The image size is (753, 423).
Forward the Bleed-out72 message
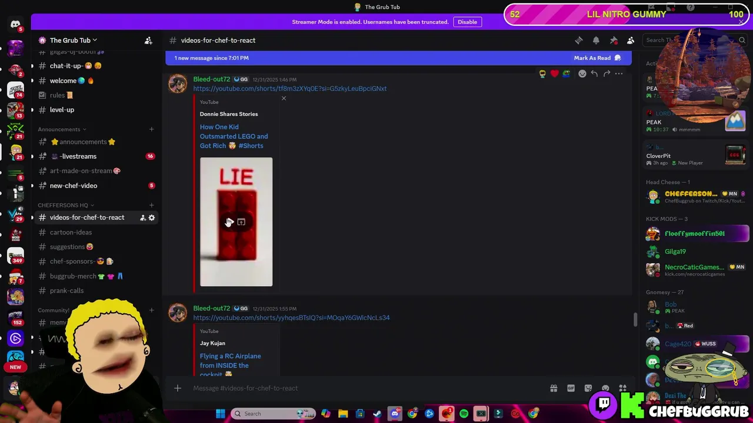pyautogui.click(x=607, y=73)
